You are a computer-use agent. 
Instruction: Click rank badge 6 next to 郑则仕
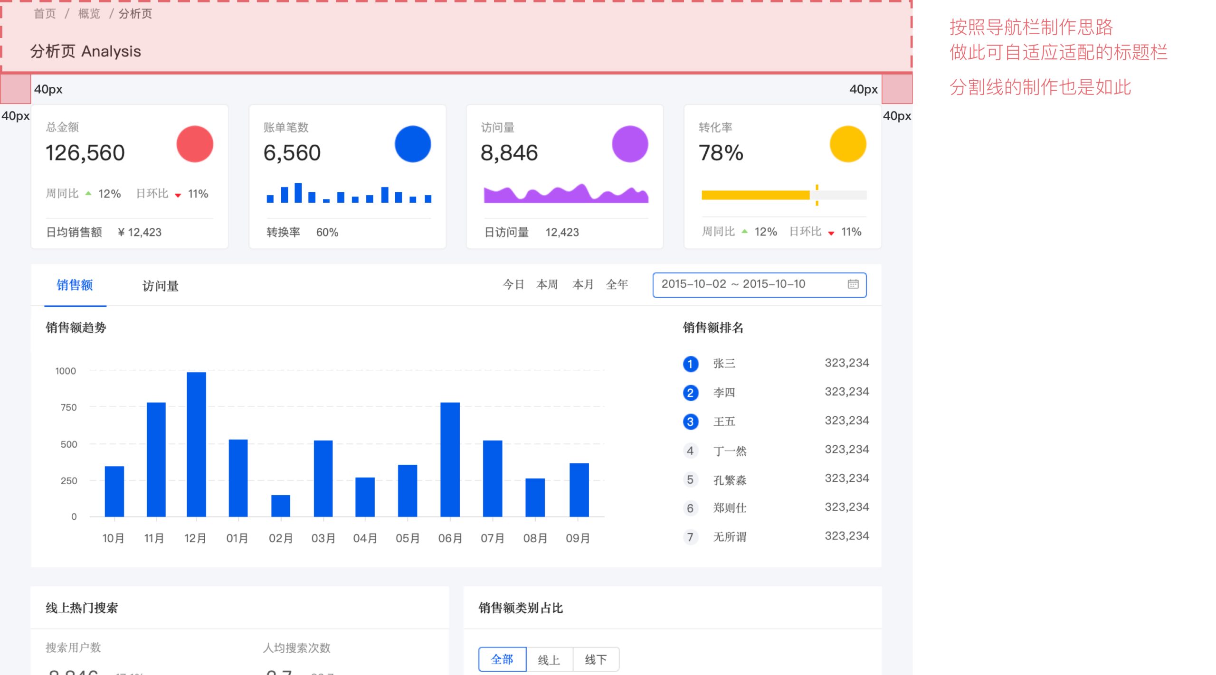[690, 508]
